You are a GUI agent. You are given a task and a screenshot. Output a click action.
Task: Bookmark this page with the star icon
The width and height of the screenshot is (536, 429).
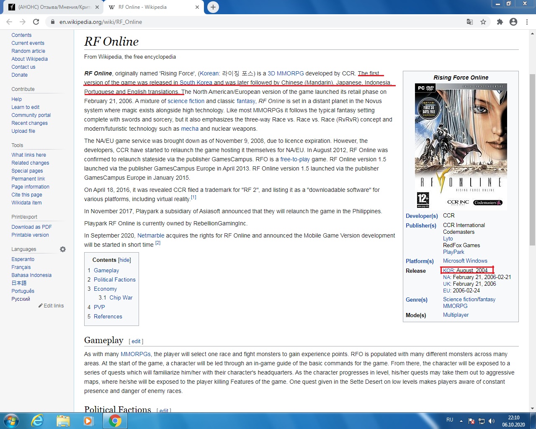coord(483,22)
